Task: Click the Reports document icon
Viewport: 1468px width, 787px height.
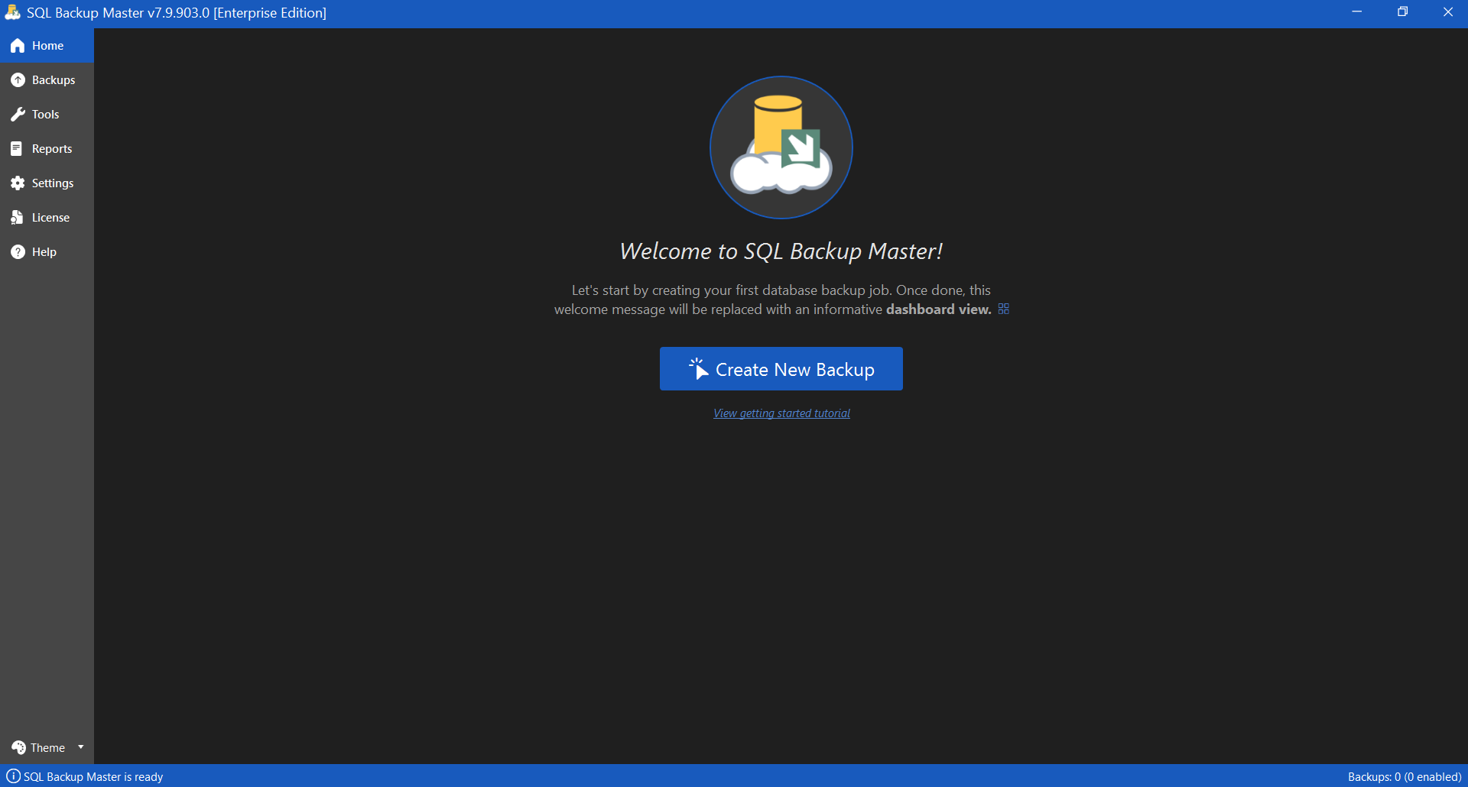Action: tap(17, 149)
